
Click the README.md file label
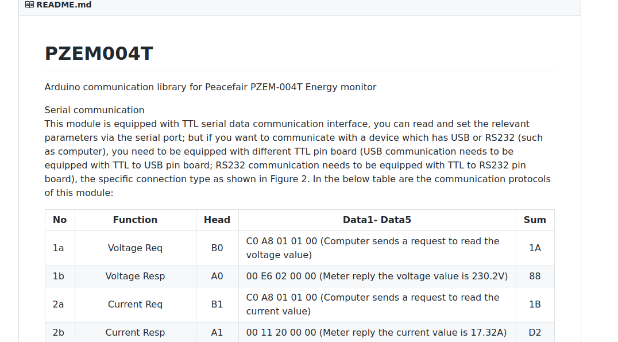[x=64, y=5]
